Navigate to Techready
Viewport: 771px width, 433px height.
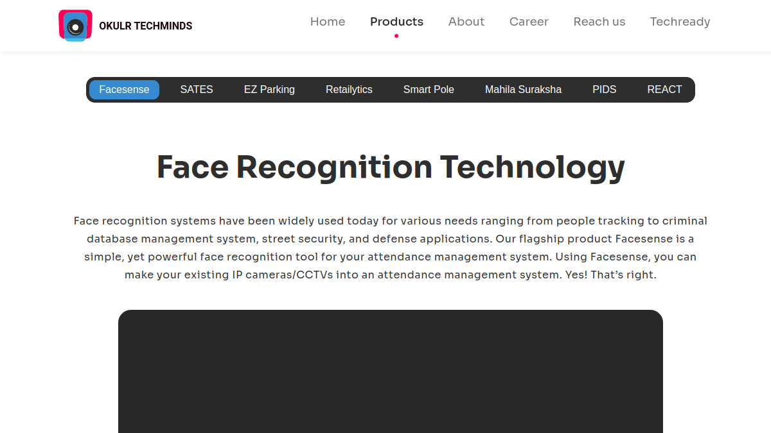pos(680,22)
